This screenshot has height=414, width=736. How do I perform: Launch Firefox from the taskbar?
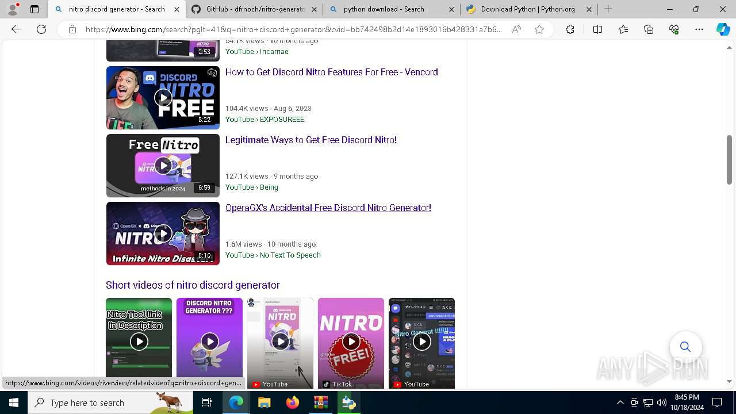click(292, 402)
